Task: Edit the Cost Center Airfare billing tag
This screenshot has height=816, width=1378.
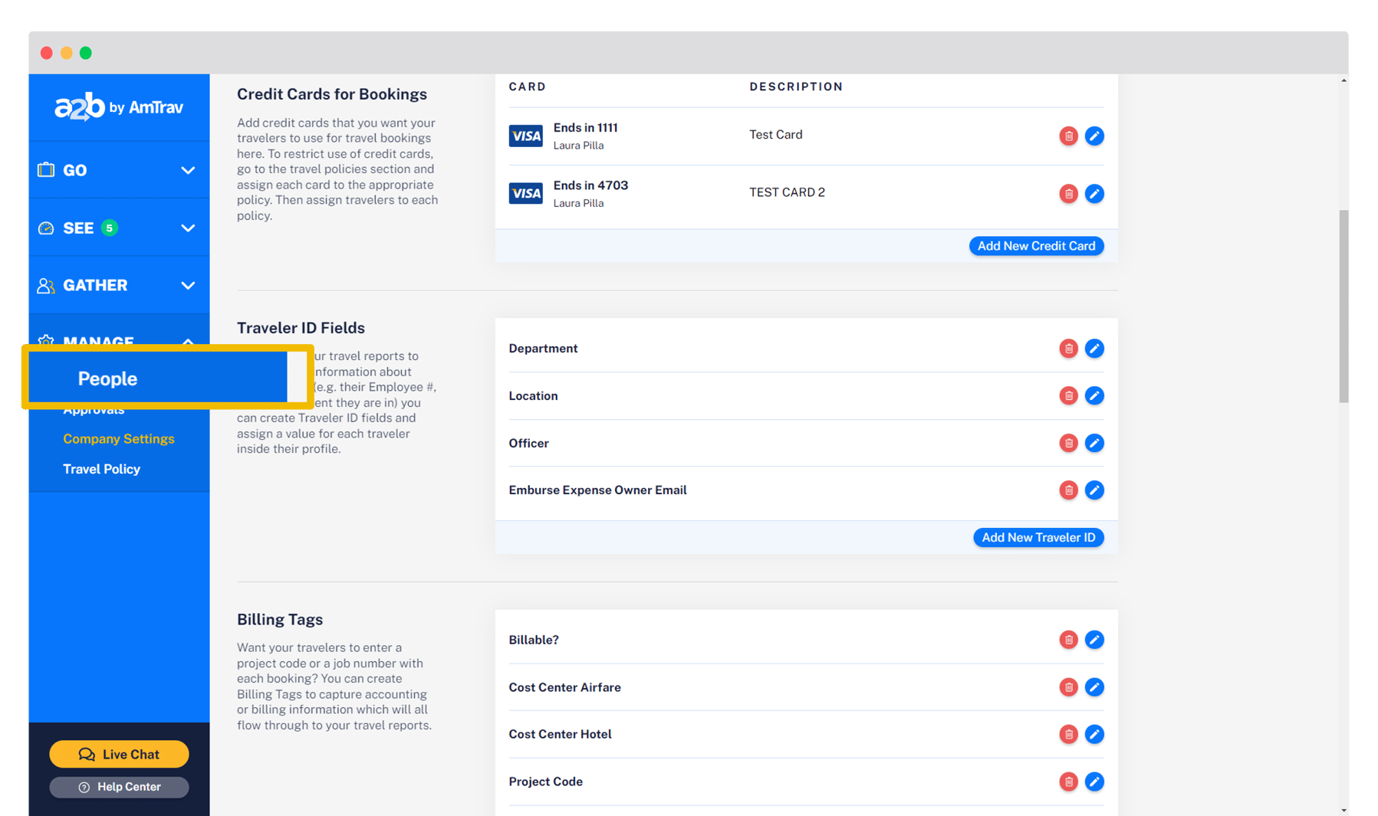Action: point(1094,687)
